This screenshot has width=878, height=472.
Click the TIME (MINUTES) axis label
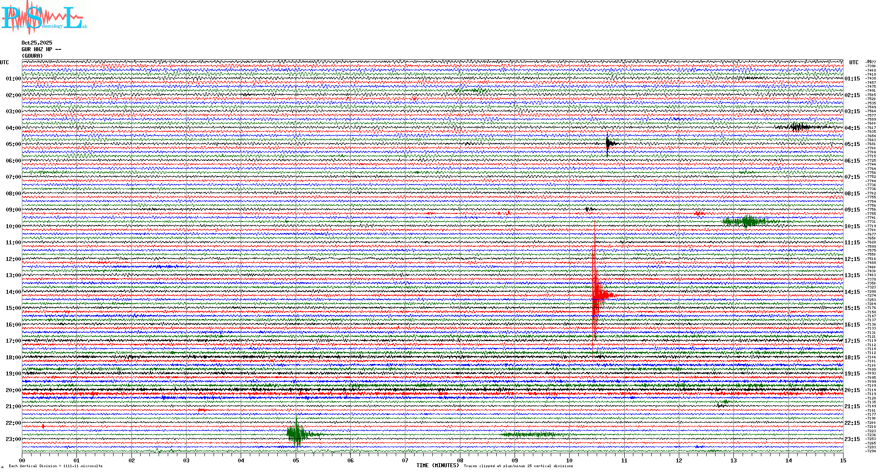pyautogui.click(x=438, y=465)
